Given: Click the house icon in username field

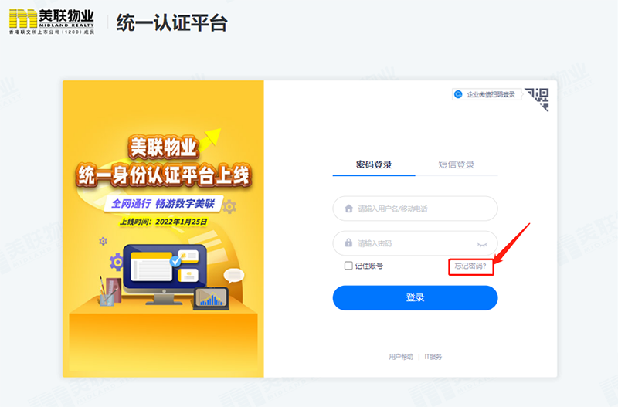Looking at the screenshot, I should click(x=349, y=209).
